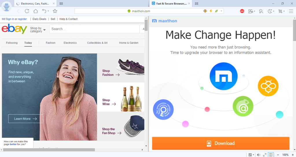Image resolution: width=296 pixels, height=157 pixels.
Task: Mute sound with the speaker icon
Action: (x=258, y=155)
